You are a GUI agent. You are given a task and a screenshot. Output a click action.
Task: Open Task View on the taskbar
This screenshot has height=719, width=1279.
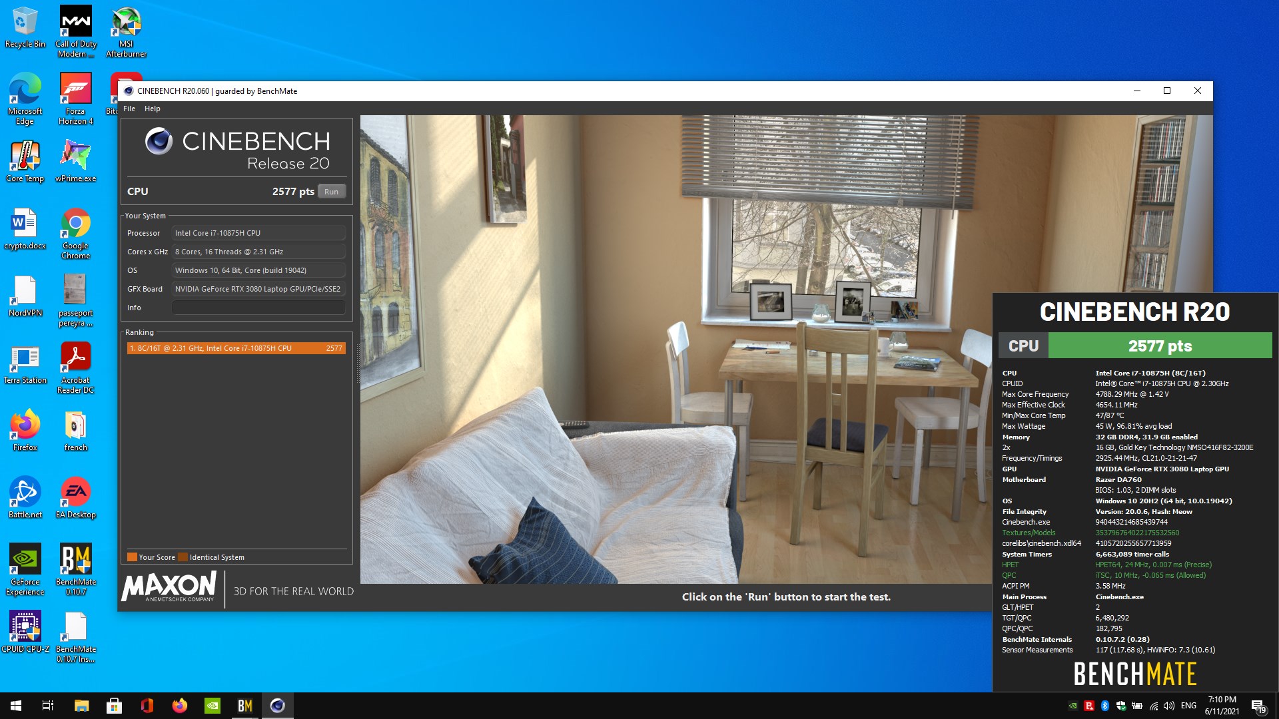pos(48,706)
